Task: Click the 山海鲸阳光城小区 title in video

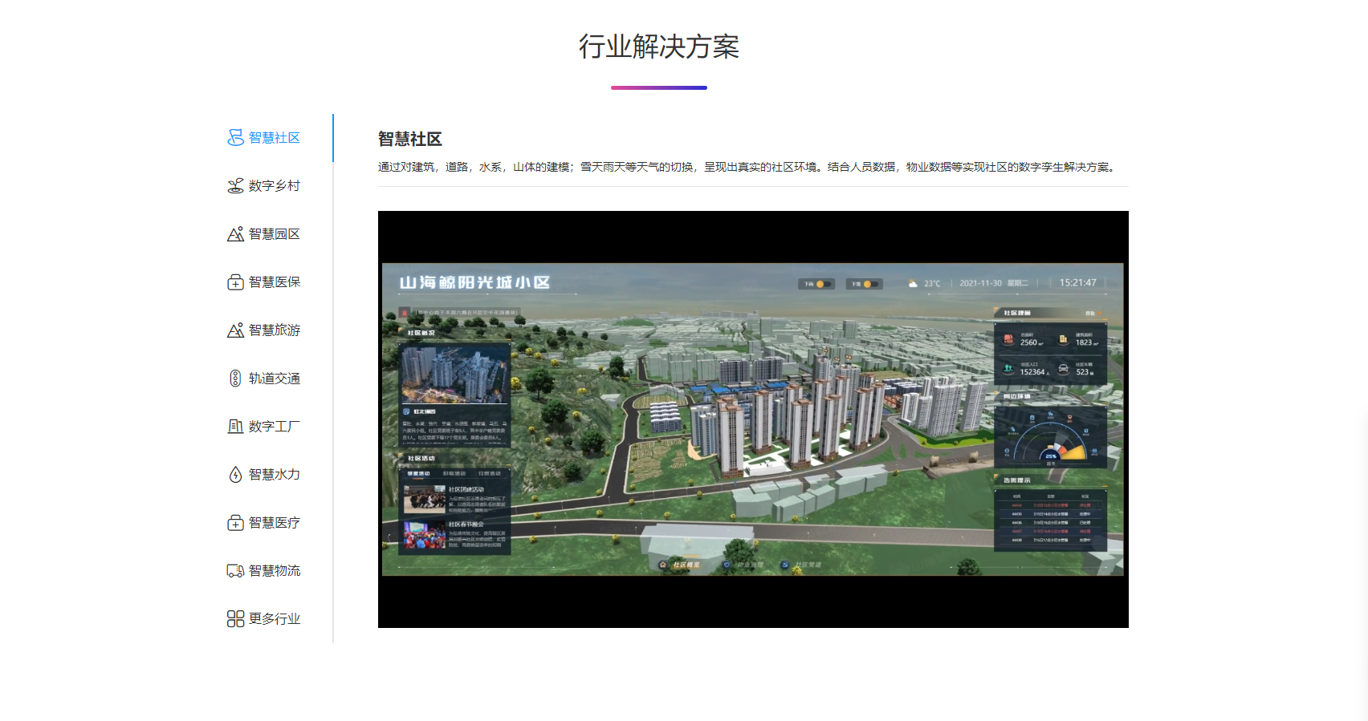Action: (x=474, y=282)
